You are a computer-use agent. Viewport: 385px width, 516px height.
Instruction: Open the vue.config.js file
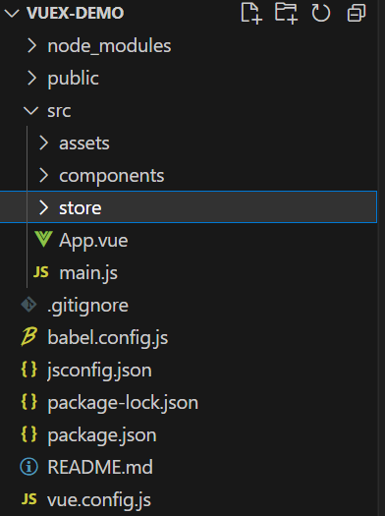(x=99, y=500)
